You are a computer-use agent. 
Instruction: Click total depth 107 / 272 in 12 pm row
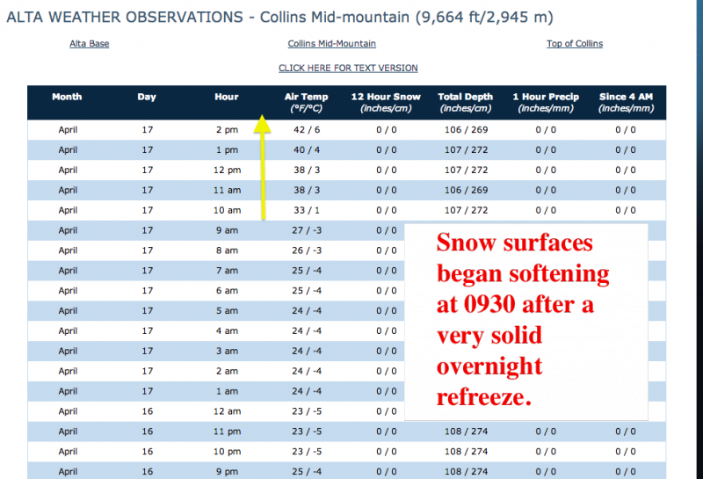(x=467, y=170)
